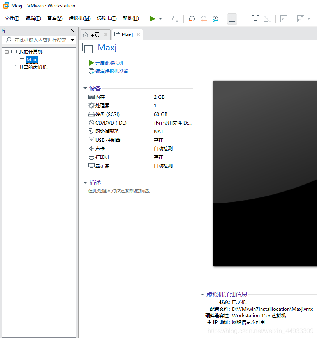
Task: Revert to snapshot using the clock-arrow icon
Action: point(203,19)
